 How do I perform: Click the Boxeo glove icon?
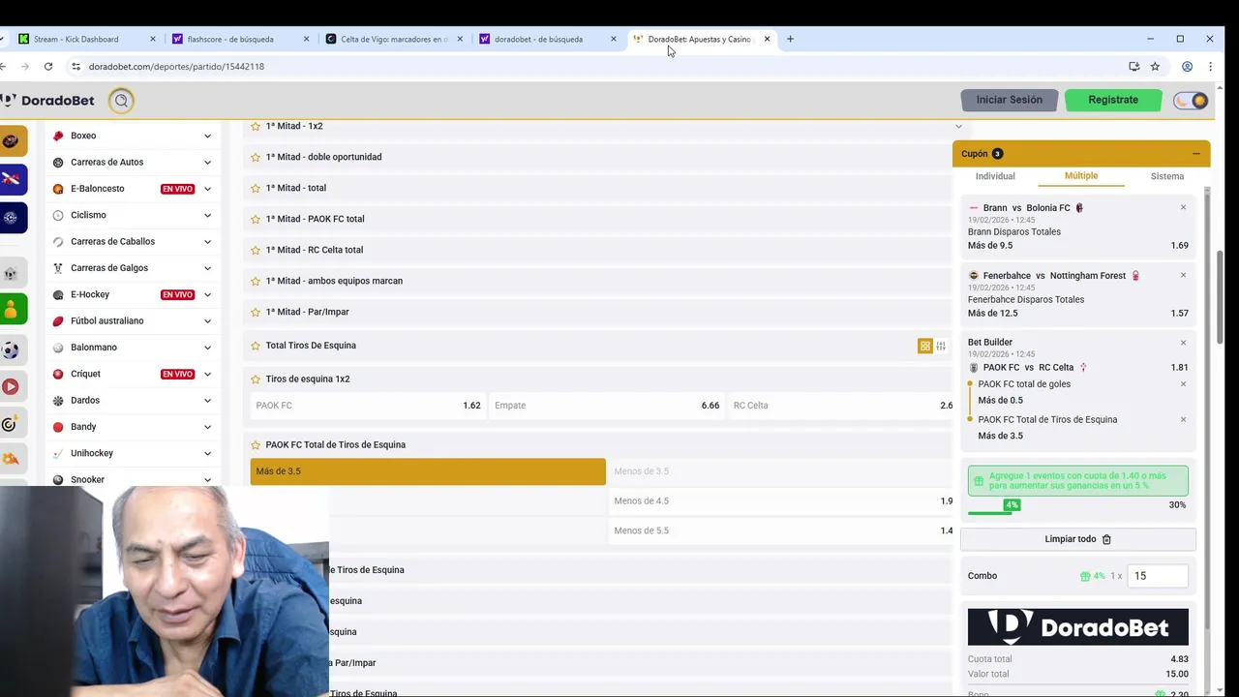58,136
